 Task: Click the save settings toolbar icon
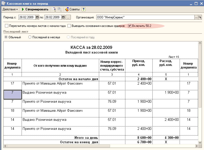coord(54,9)
